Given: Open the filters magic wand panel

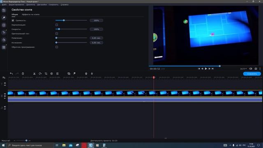Looking at the screenshot, I should [x=4, y=18].
